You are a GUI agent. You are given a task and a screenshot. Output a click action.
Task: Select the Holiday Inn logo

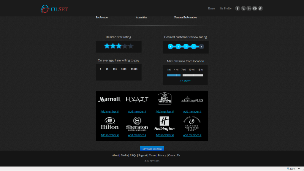164,124
